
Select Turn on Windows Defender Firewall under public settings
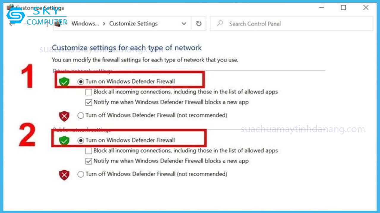[x=80, y=140]
